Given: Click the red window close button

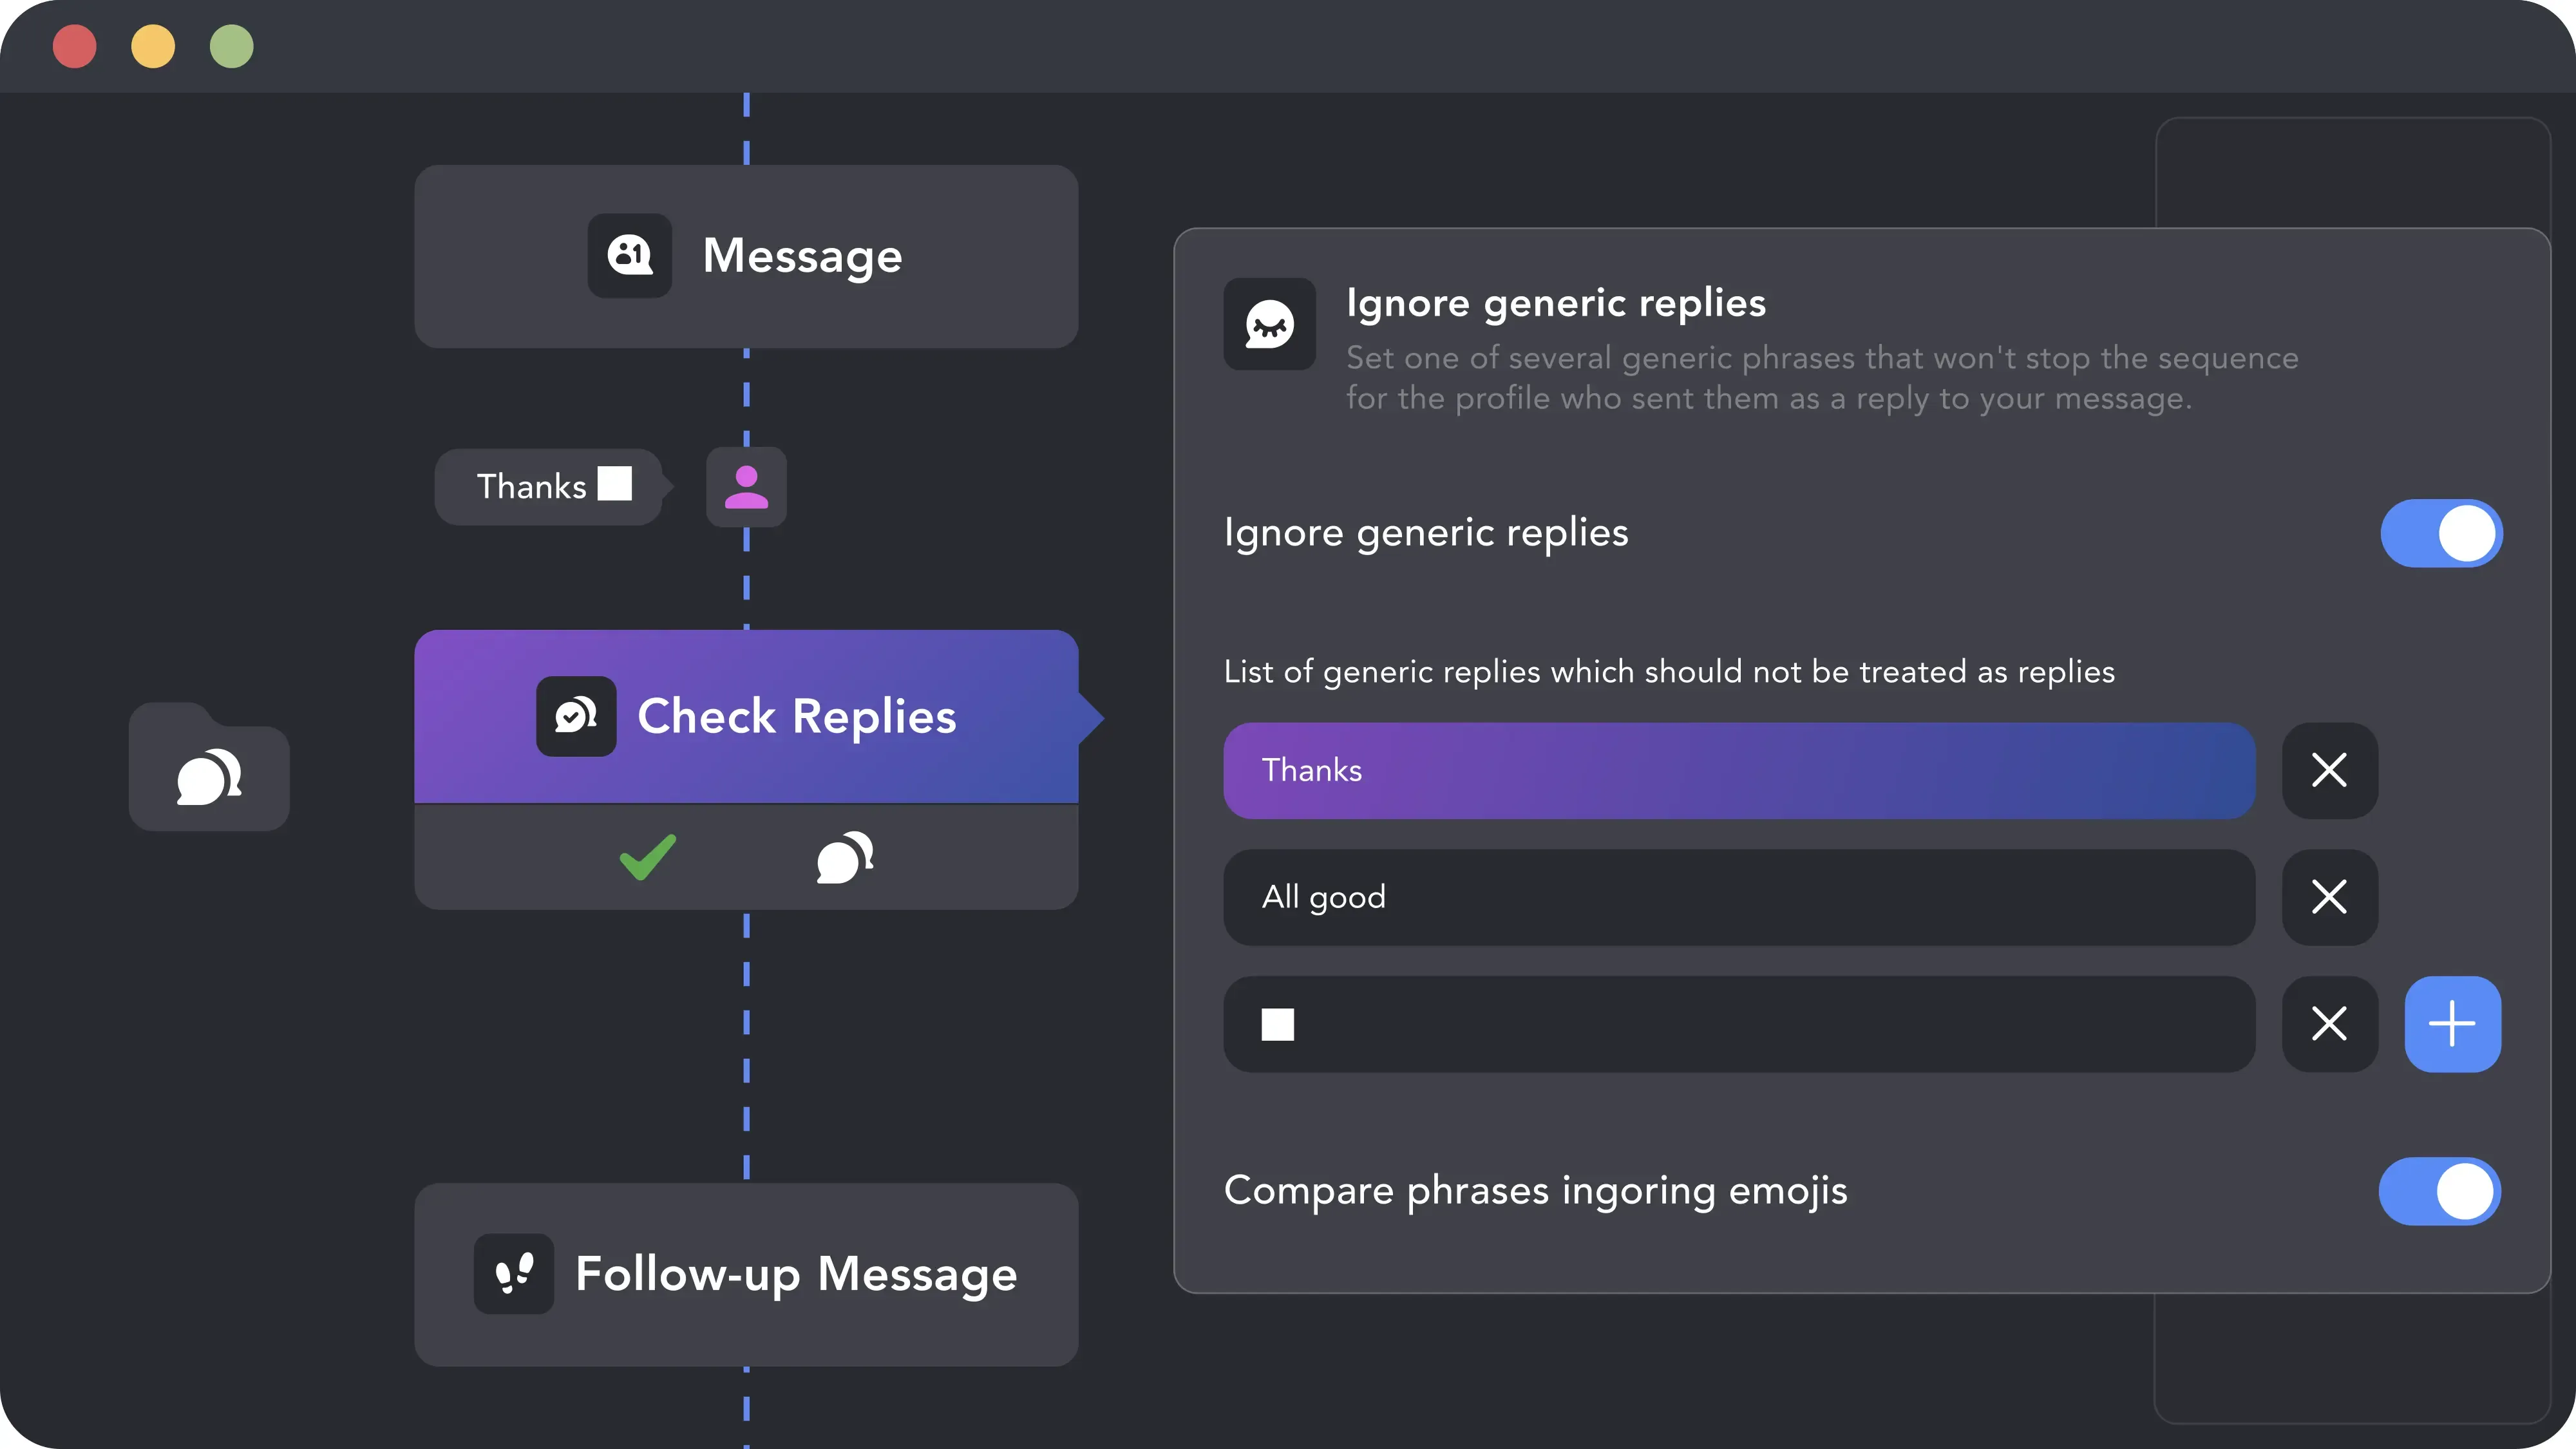Looking at the screenshot, I should click(75, 46).
